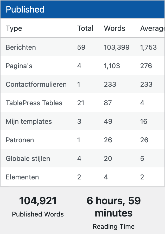Image resolution: width=165 pixels, height=234 pixels.
Task: Click the Mijn templates row label
Action: pos(29,121)
